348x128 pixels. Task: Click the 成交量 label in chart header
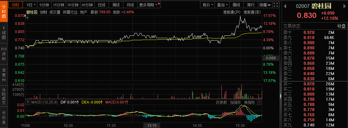[55, 12]
